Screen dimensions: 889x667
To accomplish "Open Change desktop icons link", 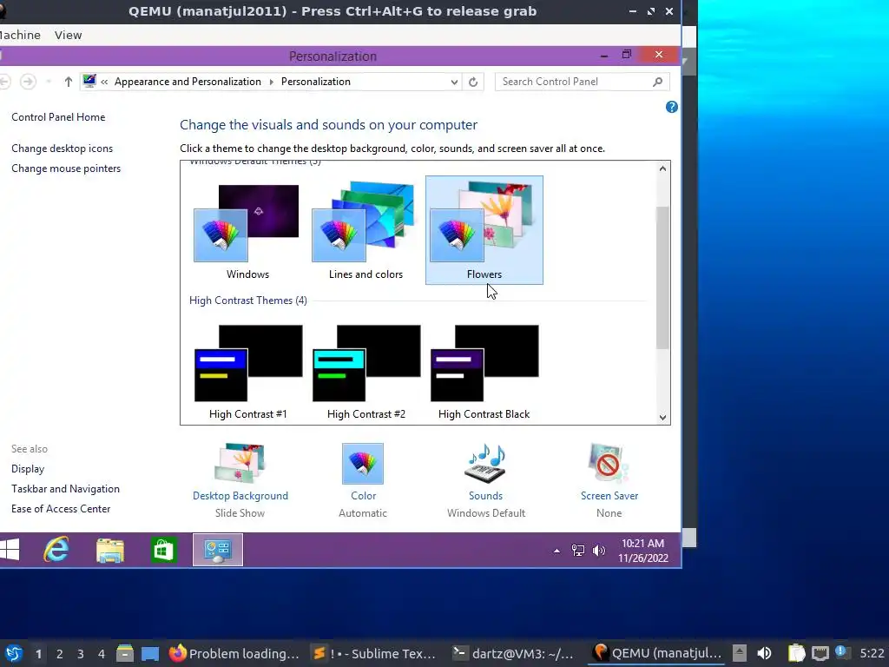I will pos(63,149).
